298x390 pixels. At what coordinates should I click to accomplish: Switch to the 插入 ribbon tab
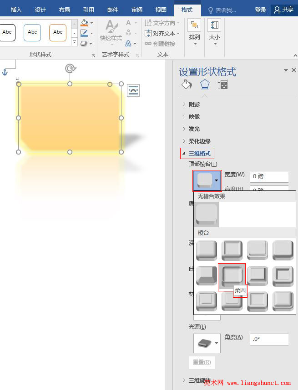pyautogui.click(x=16, y=10)
